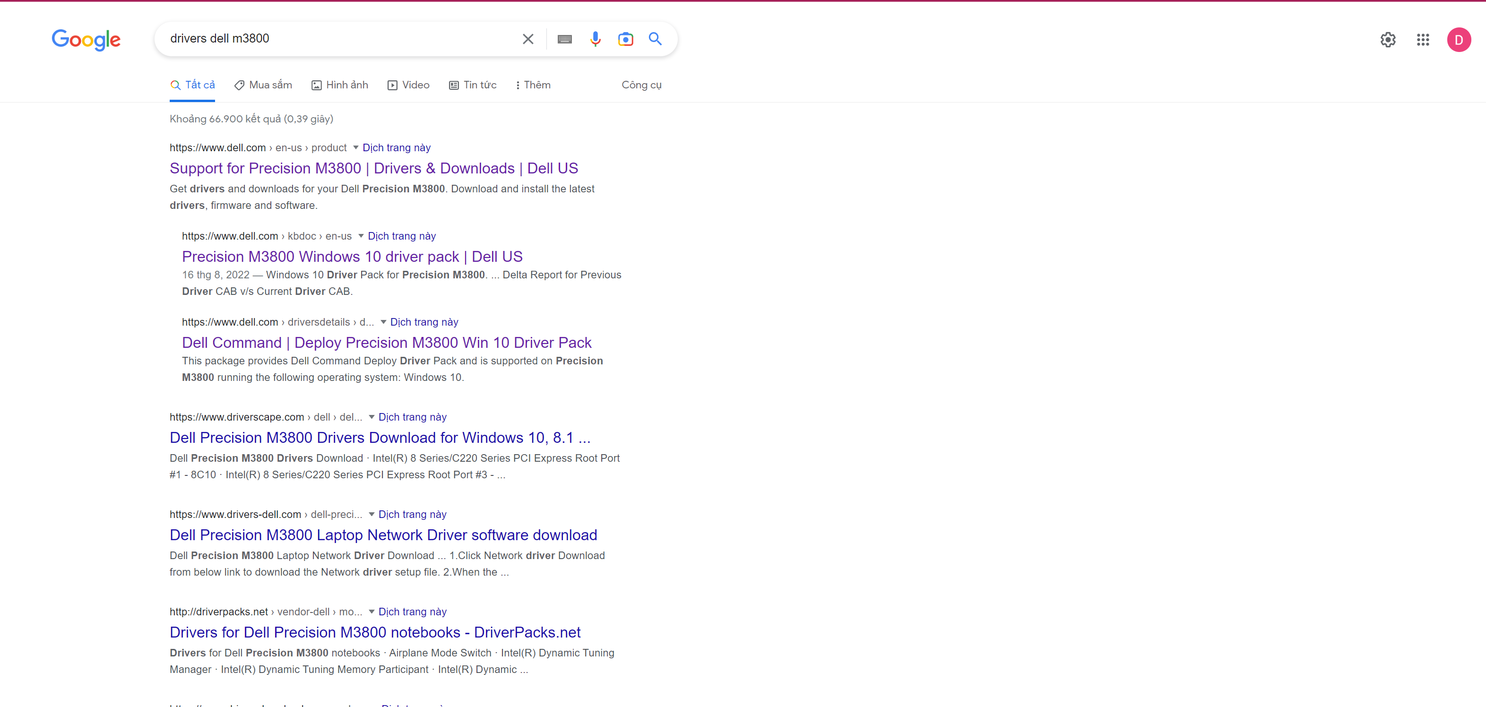Viewport: 1486px width, 707px height.
Task: Open Dell Precision M3800 Drivers Download result
Action: pyautogui.click(x=380, y=437)
